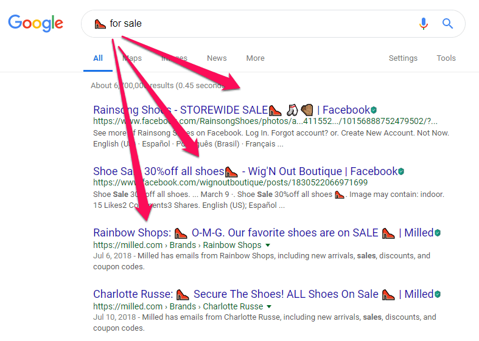Click the high-heel emoji in the search box
The image size is (479, 341).
(100, 24)
